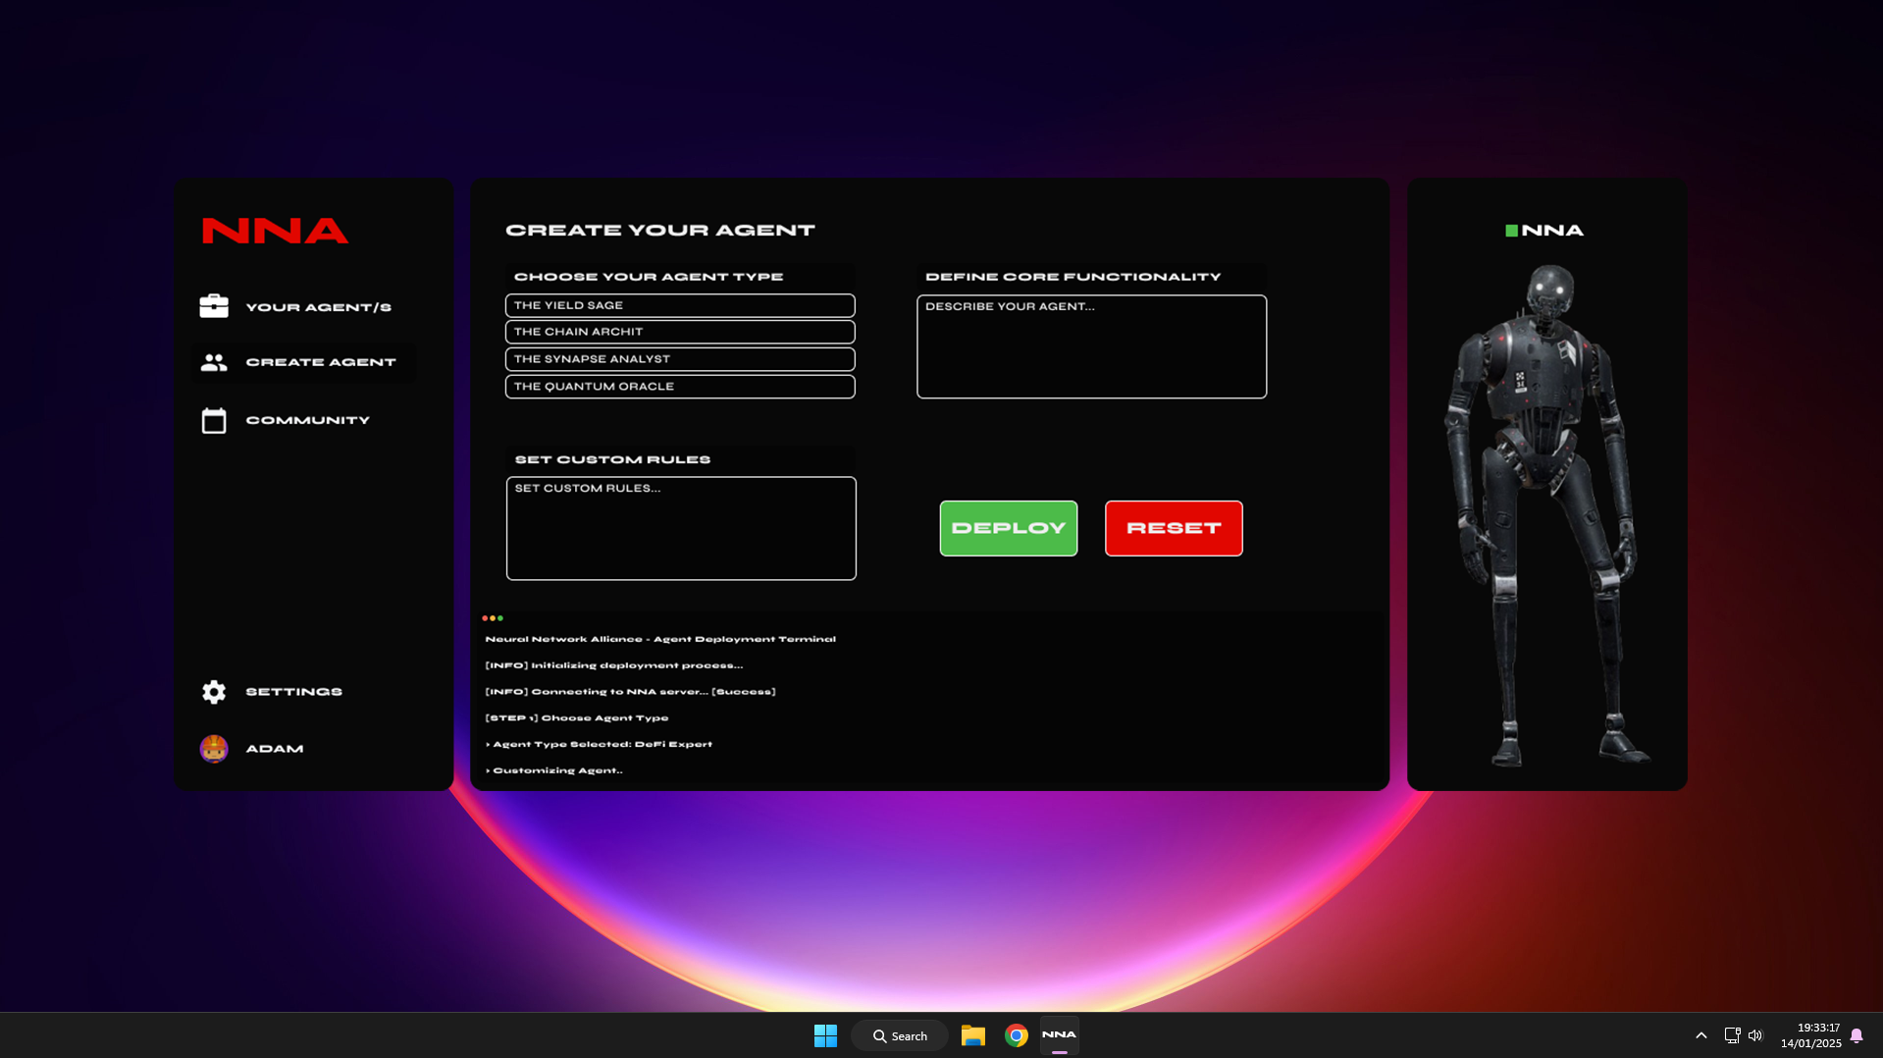
Task: Focus the Set Custom Rules text box
Action: coord(681,529)
